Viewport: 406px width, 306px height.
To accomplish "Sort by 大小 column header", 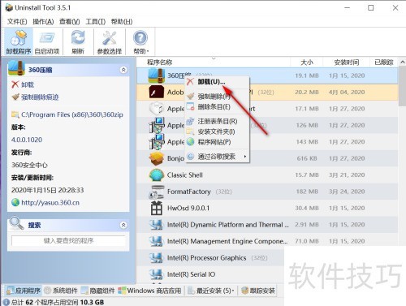I will pyautogui.click(x=307, y=62).
